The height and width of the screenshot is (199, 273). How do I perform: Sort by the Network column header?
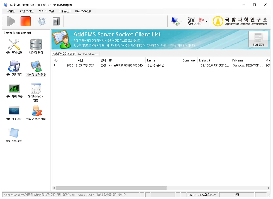click(x=214, y=60)
